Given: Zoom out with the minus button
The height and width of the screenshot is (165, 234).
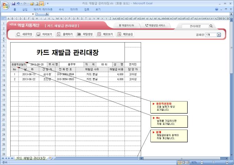Looking at the screenshot, I should click(202, 162).
